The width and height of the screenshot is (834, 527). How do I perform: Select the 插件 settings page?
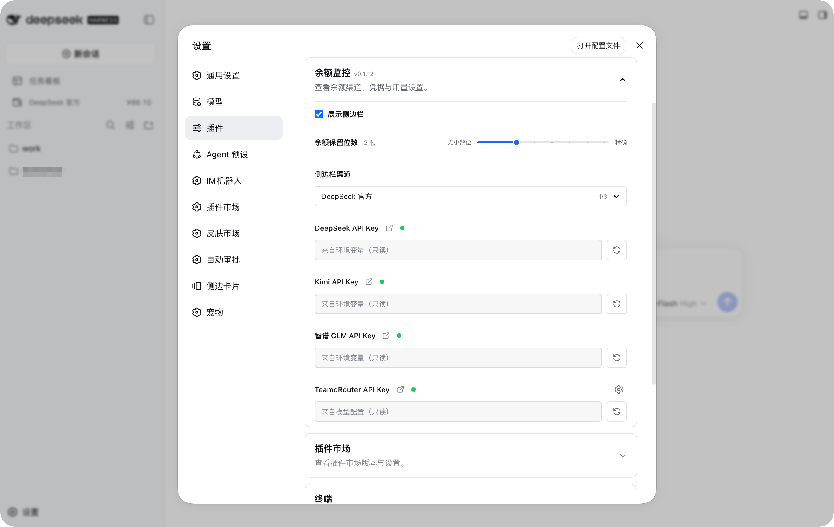click(x=234, y=128)
